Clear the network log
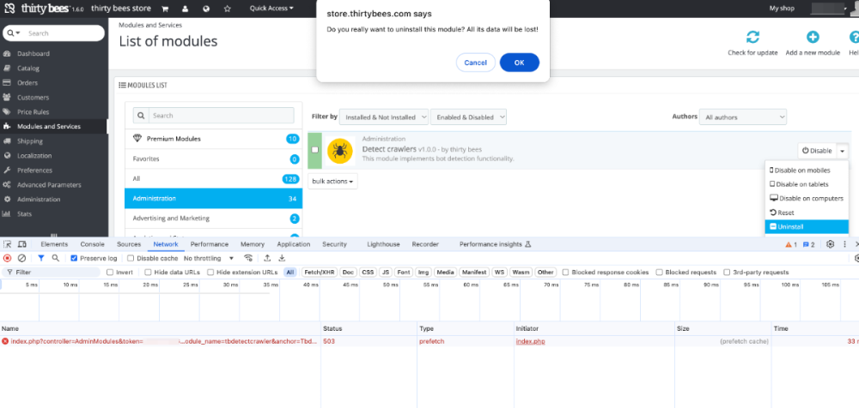 [x=21, y=258]
